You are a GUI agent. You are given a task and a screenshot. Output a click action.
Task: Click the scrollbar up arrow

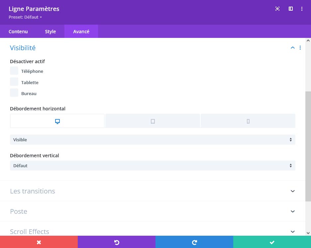click(x=308, y=41)
